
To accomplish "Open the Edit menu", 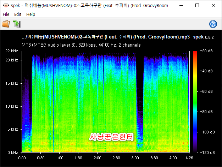I will tap(18, 14).
